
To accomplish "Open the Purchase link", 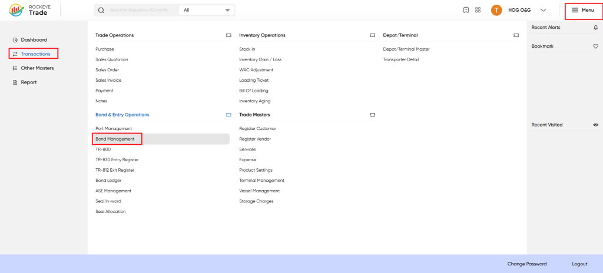I will (105, 49).
